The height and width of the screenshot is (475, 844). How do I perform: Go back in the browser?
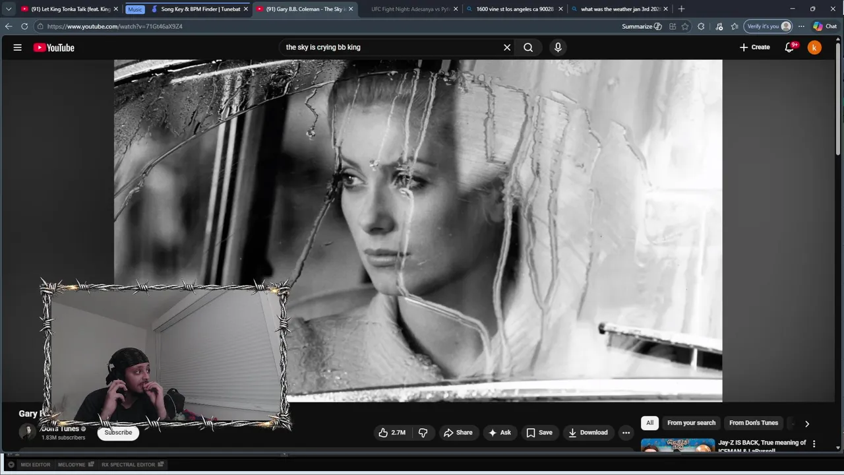9,26
